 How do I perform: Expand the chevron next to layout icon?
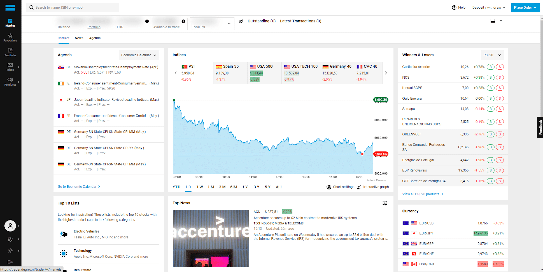pyautogui.click(x=501, y=21)
